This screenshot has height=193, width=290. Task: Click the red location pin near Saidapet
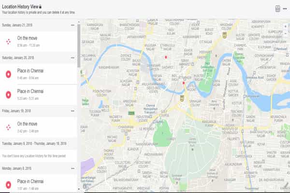pos(166,57)
